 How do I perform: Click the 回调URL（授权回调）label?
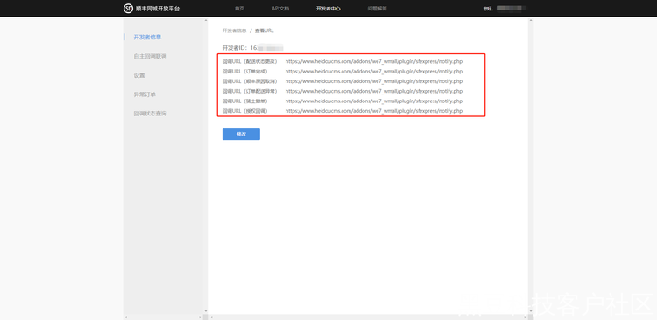(244, 111)
